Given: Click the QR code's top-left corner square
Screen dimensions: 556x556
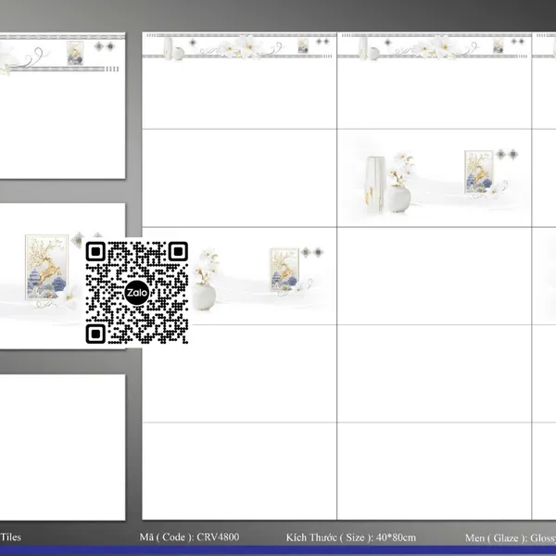Looking at the screenshot, I should [96, 251].
